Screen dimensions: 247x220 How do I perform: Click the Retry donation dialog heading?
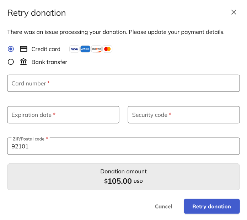click(x=37, y=13)
